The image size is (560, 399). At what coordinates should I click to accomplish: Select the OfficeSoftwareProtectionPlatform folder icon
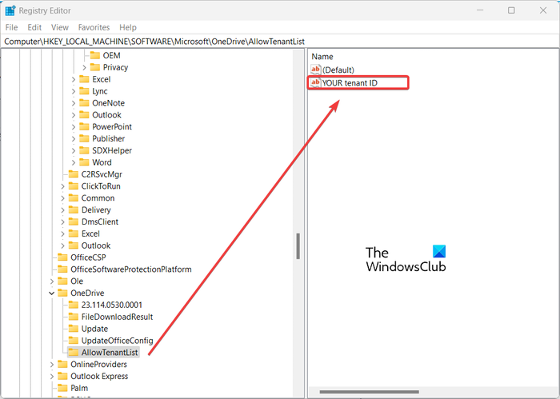(62, 269)
